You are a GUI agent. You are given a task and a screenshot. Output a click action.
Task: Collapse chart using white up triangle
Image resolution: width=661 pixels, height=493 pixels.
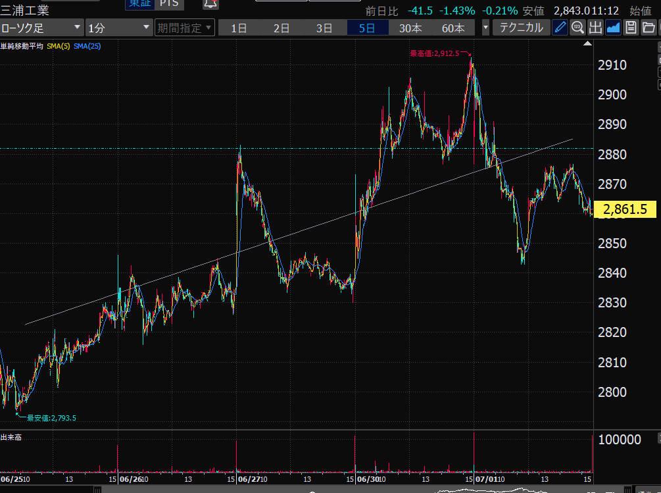(587, 43)
